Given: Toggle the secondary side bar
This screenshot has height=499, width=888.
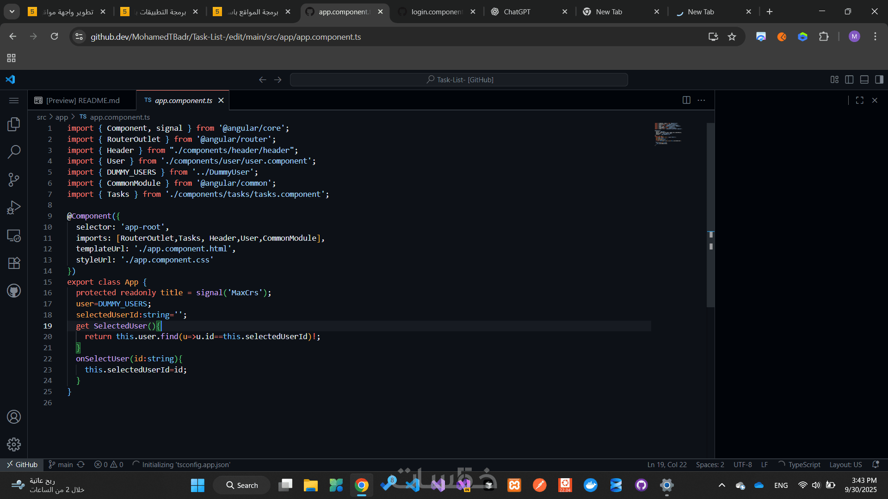Looking at the screenshot, I should pyautogui.click(x=879, y=79).
